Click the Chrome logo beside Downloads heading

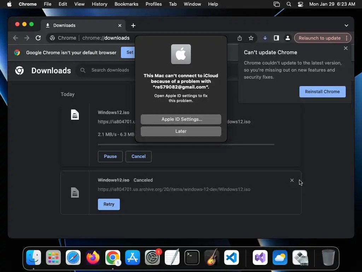pos(19,70)
